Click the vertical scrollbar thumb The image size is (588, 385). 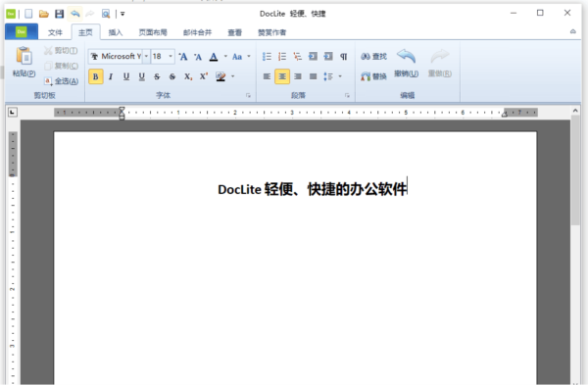pyautogui.click(x=575, y=170)
